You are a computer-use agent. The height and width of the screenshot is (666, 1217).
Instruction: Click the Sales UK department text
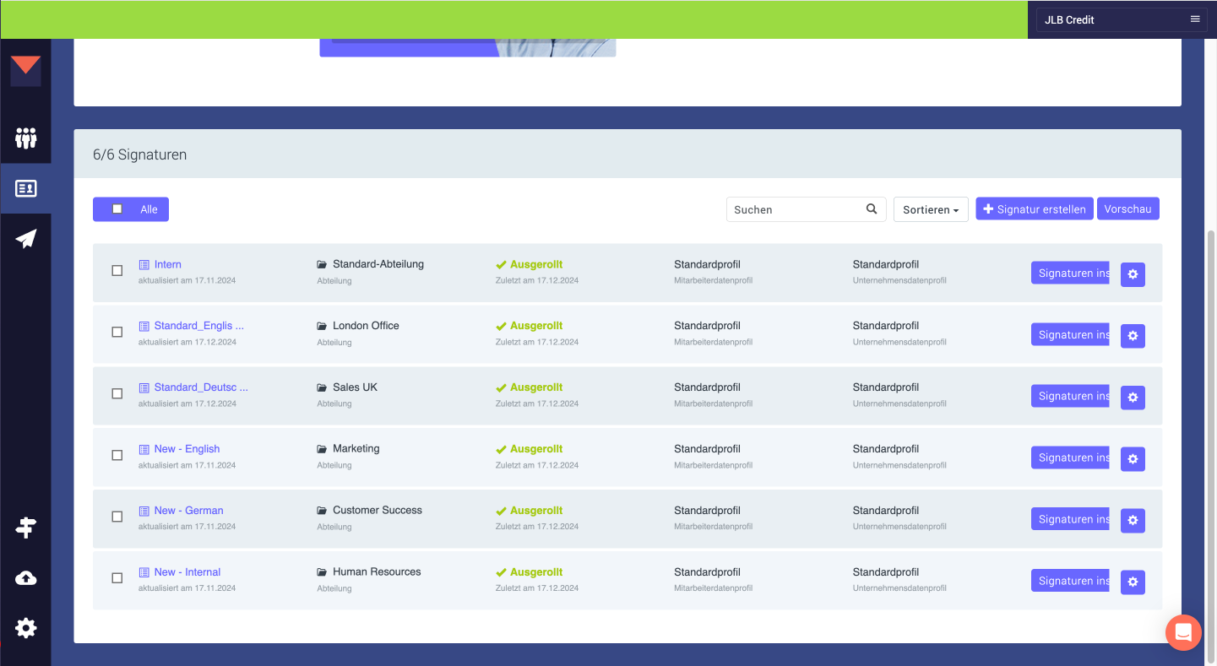tap(355, 387)
